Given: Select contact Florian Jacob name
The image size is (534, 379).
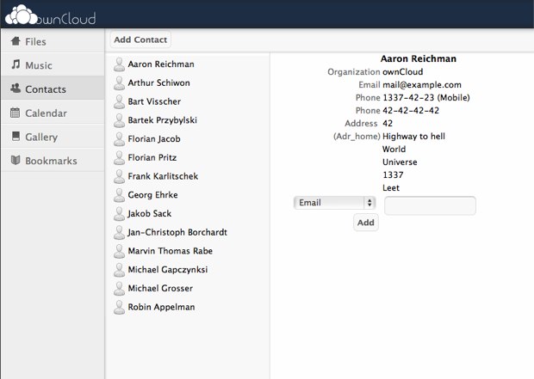Looking at the screenshot, I should pyautogui.click(x=154, y=139).
